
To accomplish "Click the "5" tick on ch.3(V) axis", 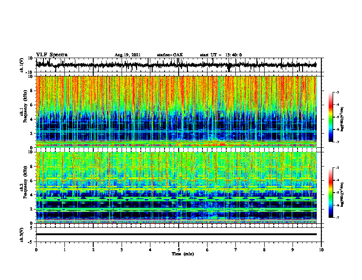I will [32, 227].
